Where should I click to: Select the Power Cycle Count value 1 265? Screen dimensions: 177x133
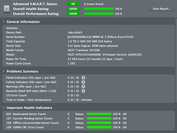[72, 63]
